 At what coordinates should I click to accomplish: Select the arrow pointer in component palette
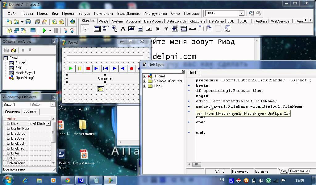pos(85,29)
